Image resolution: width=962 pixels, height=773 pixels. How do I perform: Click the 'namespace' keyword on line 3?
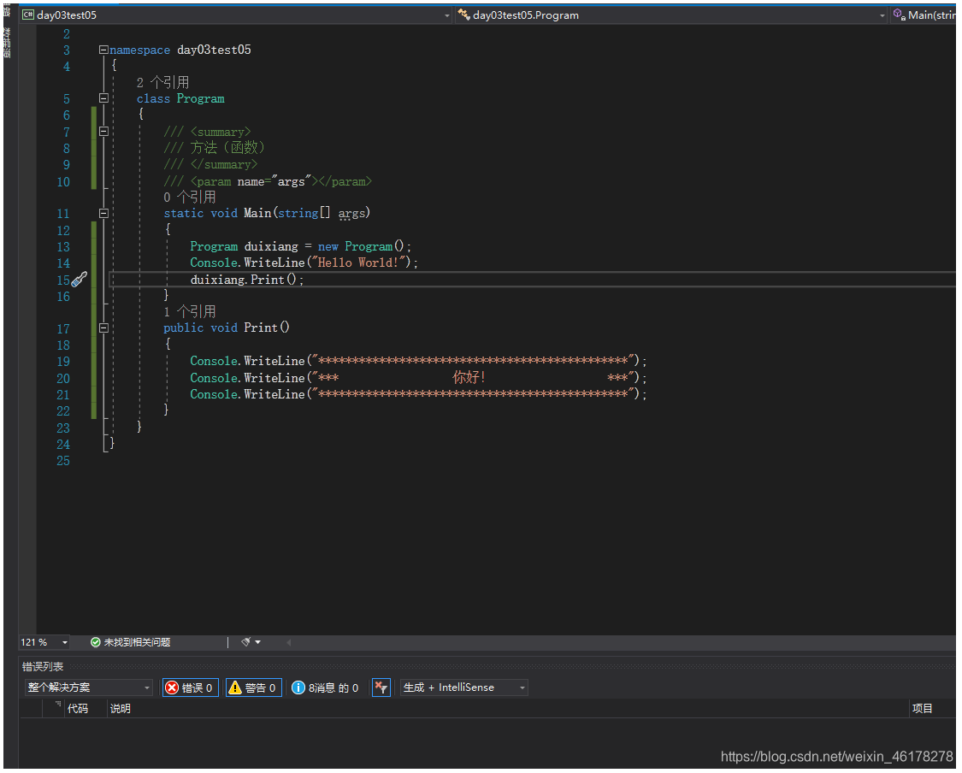point(140,50)
